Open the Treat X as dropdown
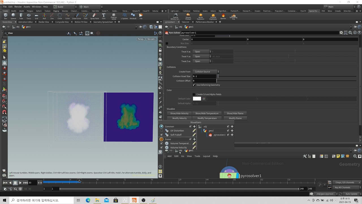 click(x=202, y=52)
